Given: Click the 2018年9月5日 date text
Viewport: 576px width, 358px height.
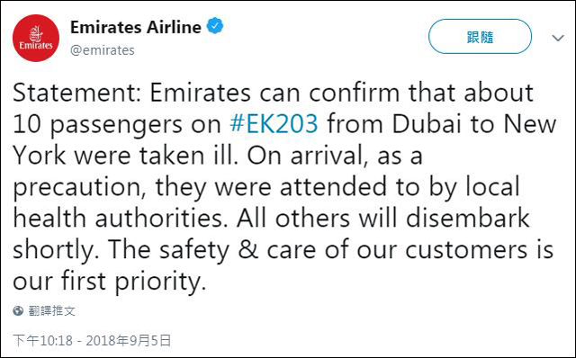Looking at the screenshot, I should click(x=129, y=340).
